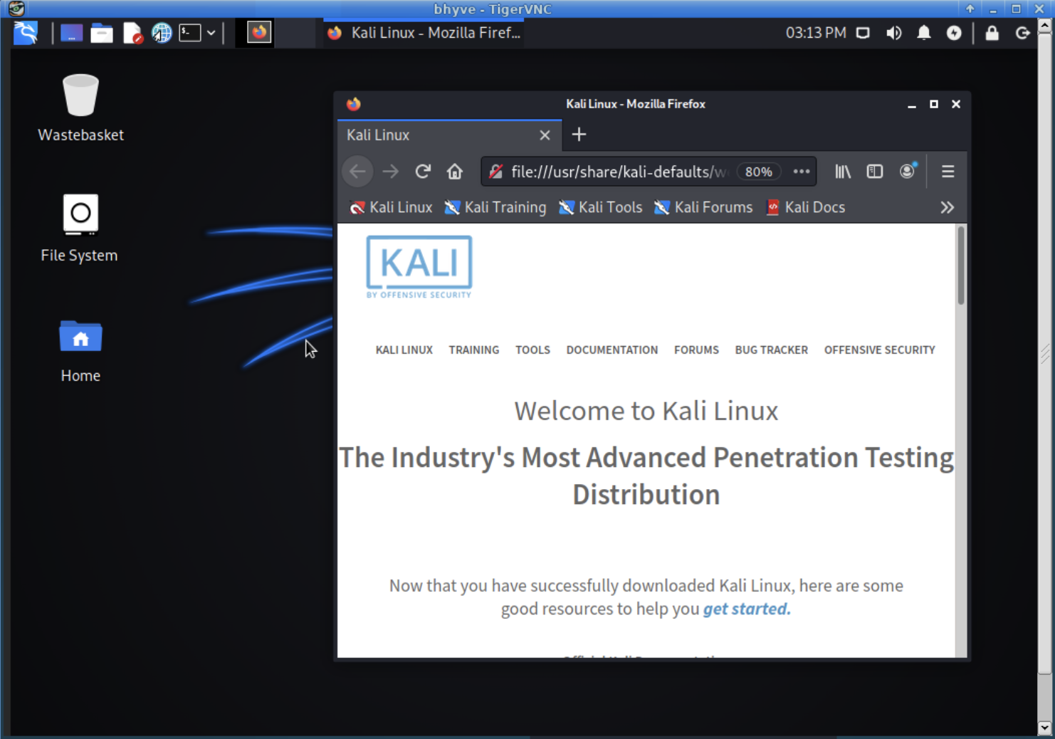Viewport: 1055px width, 739px height.
Task: Select TOOLS in page navigation
Action: click(532, 350)
